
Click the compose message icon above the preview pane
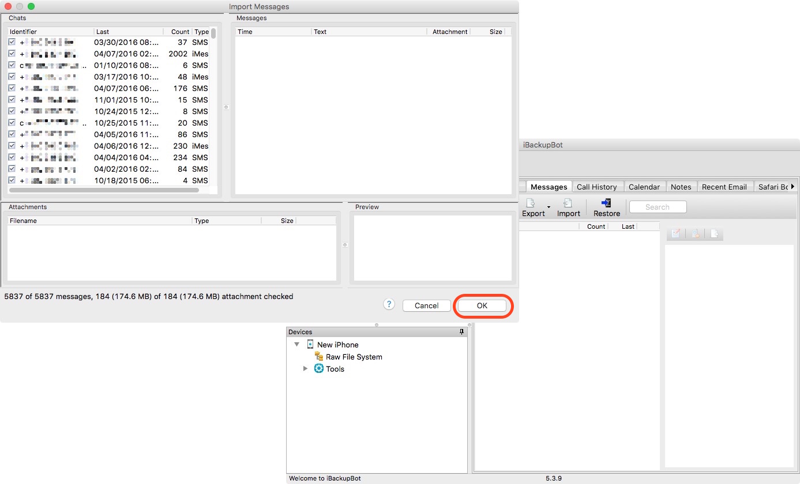(x=675, y=233)
